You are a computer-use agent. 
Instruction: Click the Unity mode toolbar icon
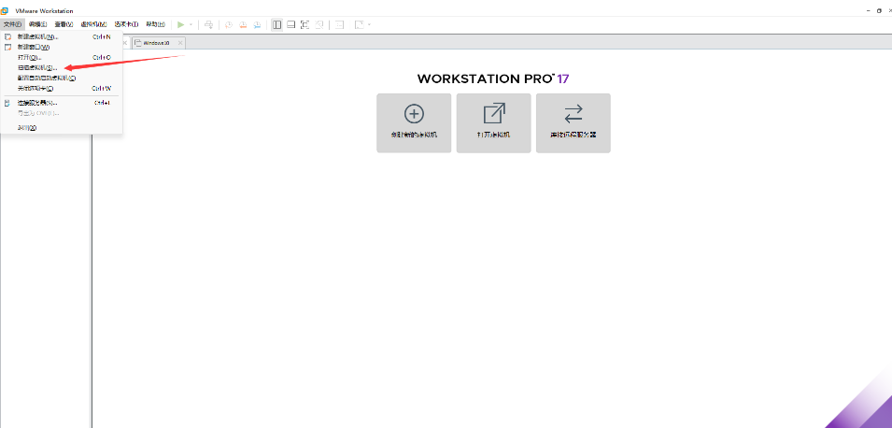point(319,24)
